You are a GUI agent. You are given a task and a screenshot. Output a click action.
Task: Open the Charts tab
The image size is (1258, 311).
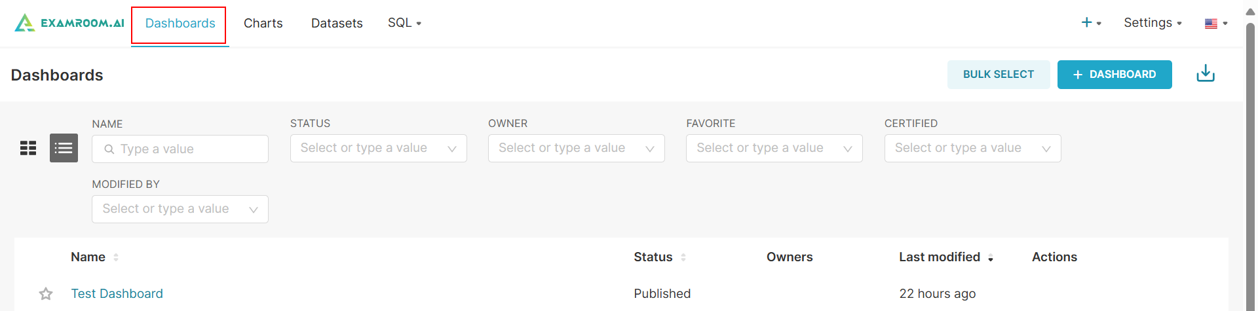coord(263,24)
